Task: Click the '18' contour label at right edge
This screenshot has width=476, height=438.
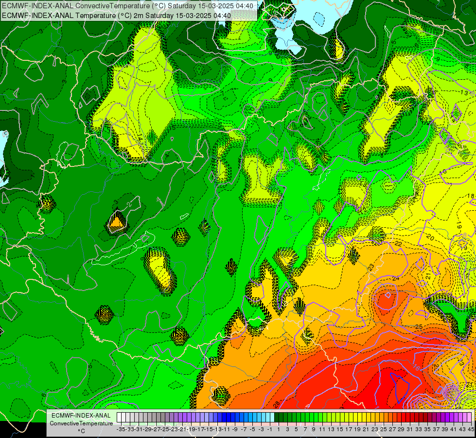Action: coord(471,196)
